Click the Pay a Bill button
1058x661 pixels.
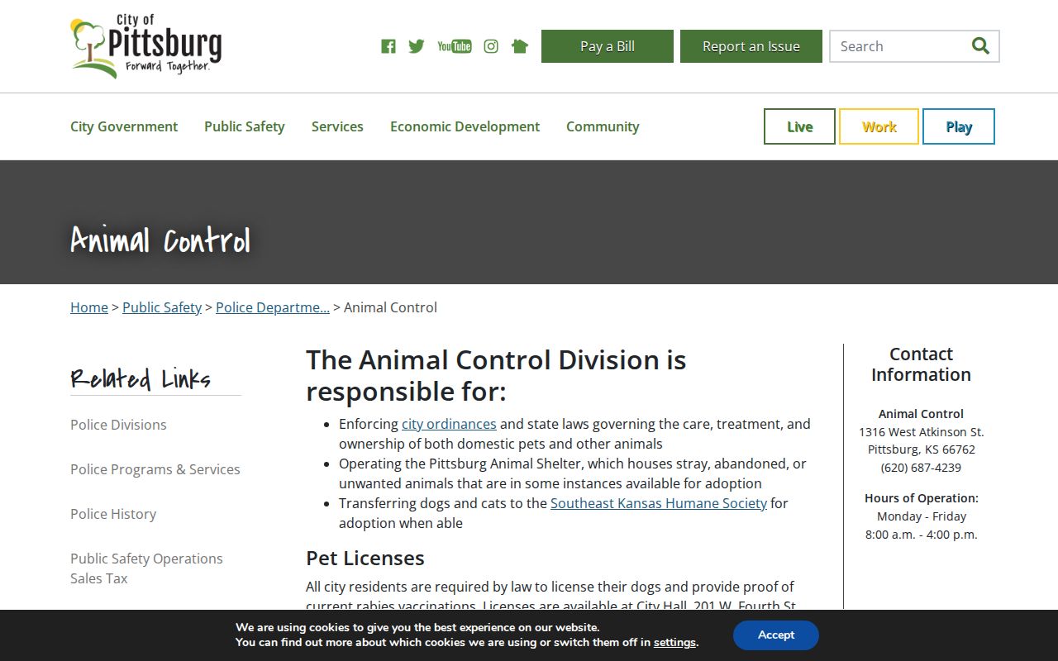pyautogui.click(x=608, y=46)
